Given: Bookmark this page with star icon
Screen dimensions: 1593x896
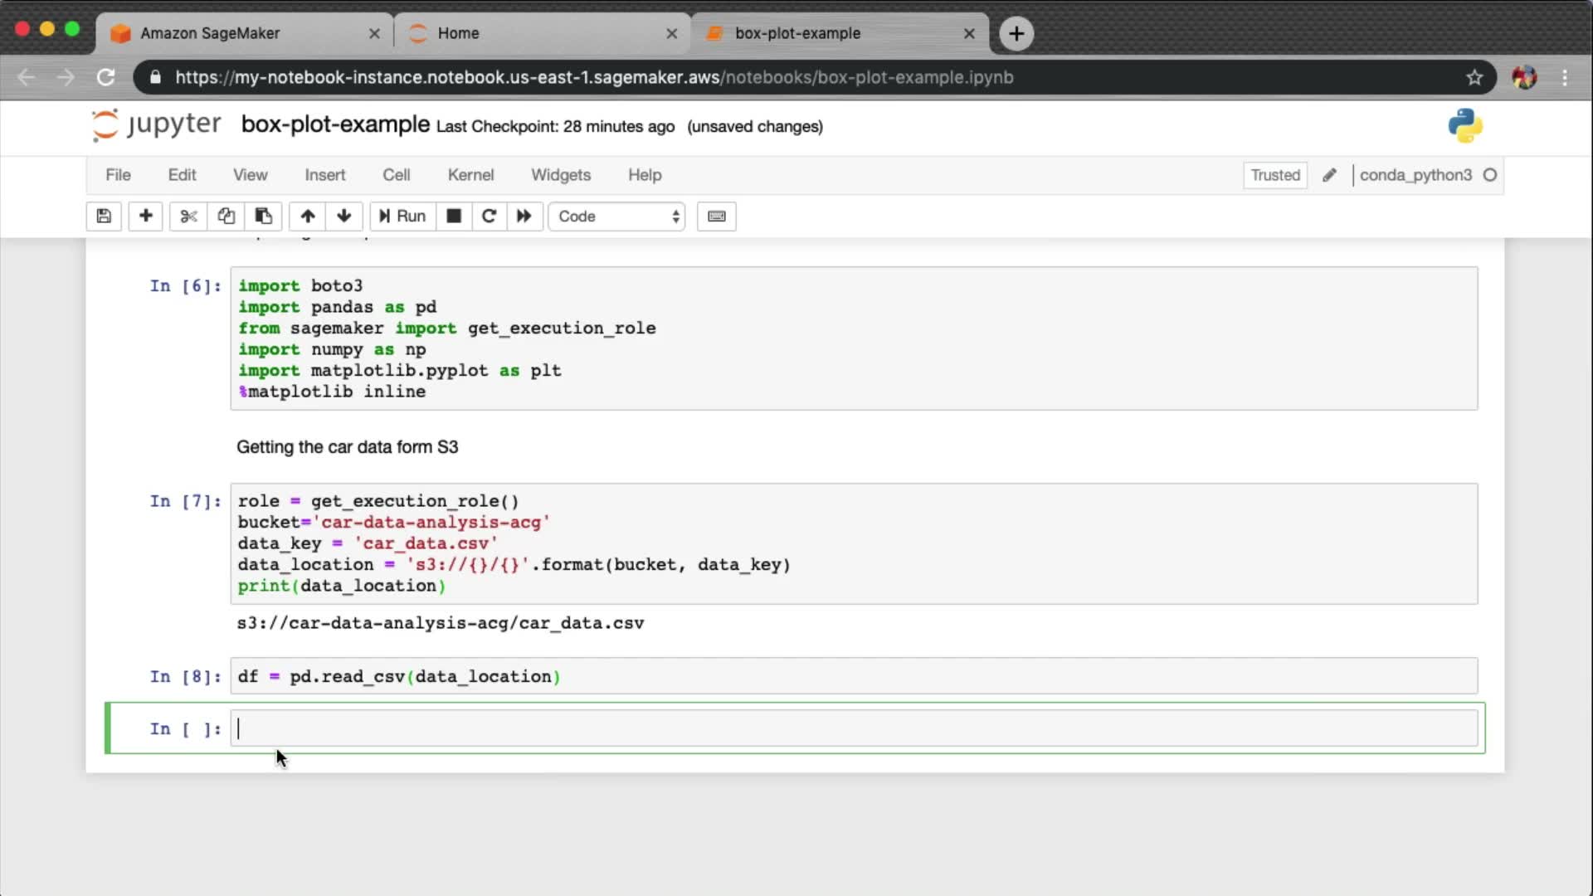Looking at the screenshot, I should pos(1474,77).
